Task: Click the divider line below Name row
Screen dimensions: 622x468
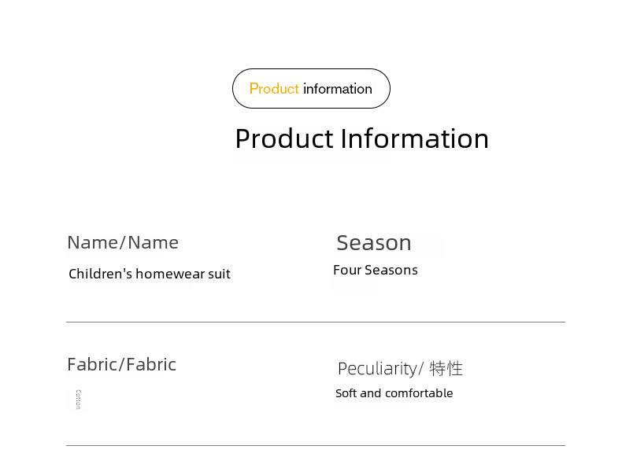Action: click(x=316, y=322)
